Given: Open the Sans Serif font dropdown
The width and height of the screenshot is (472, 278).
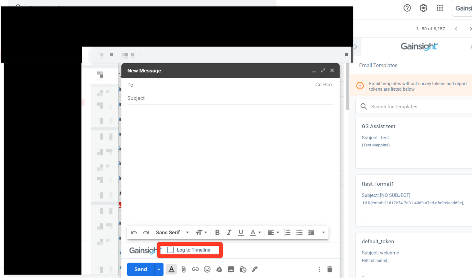Looking at the screenshot, I should tap(172, 232).
